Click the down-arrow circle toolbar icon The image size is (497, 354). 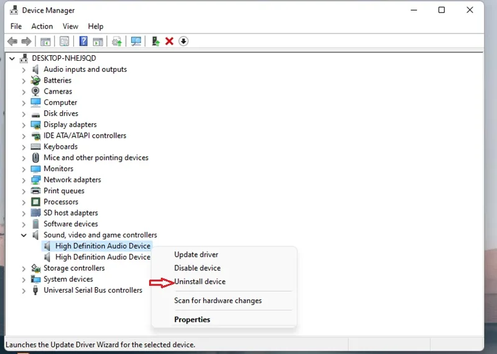coord(183,41)
